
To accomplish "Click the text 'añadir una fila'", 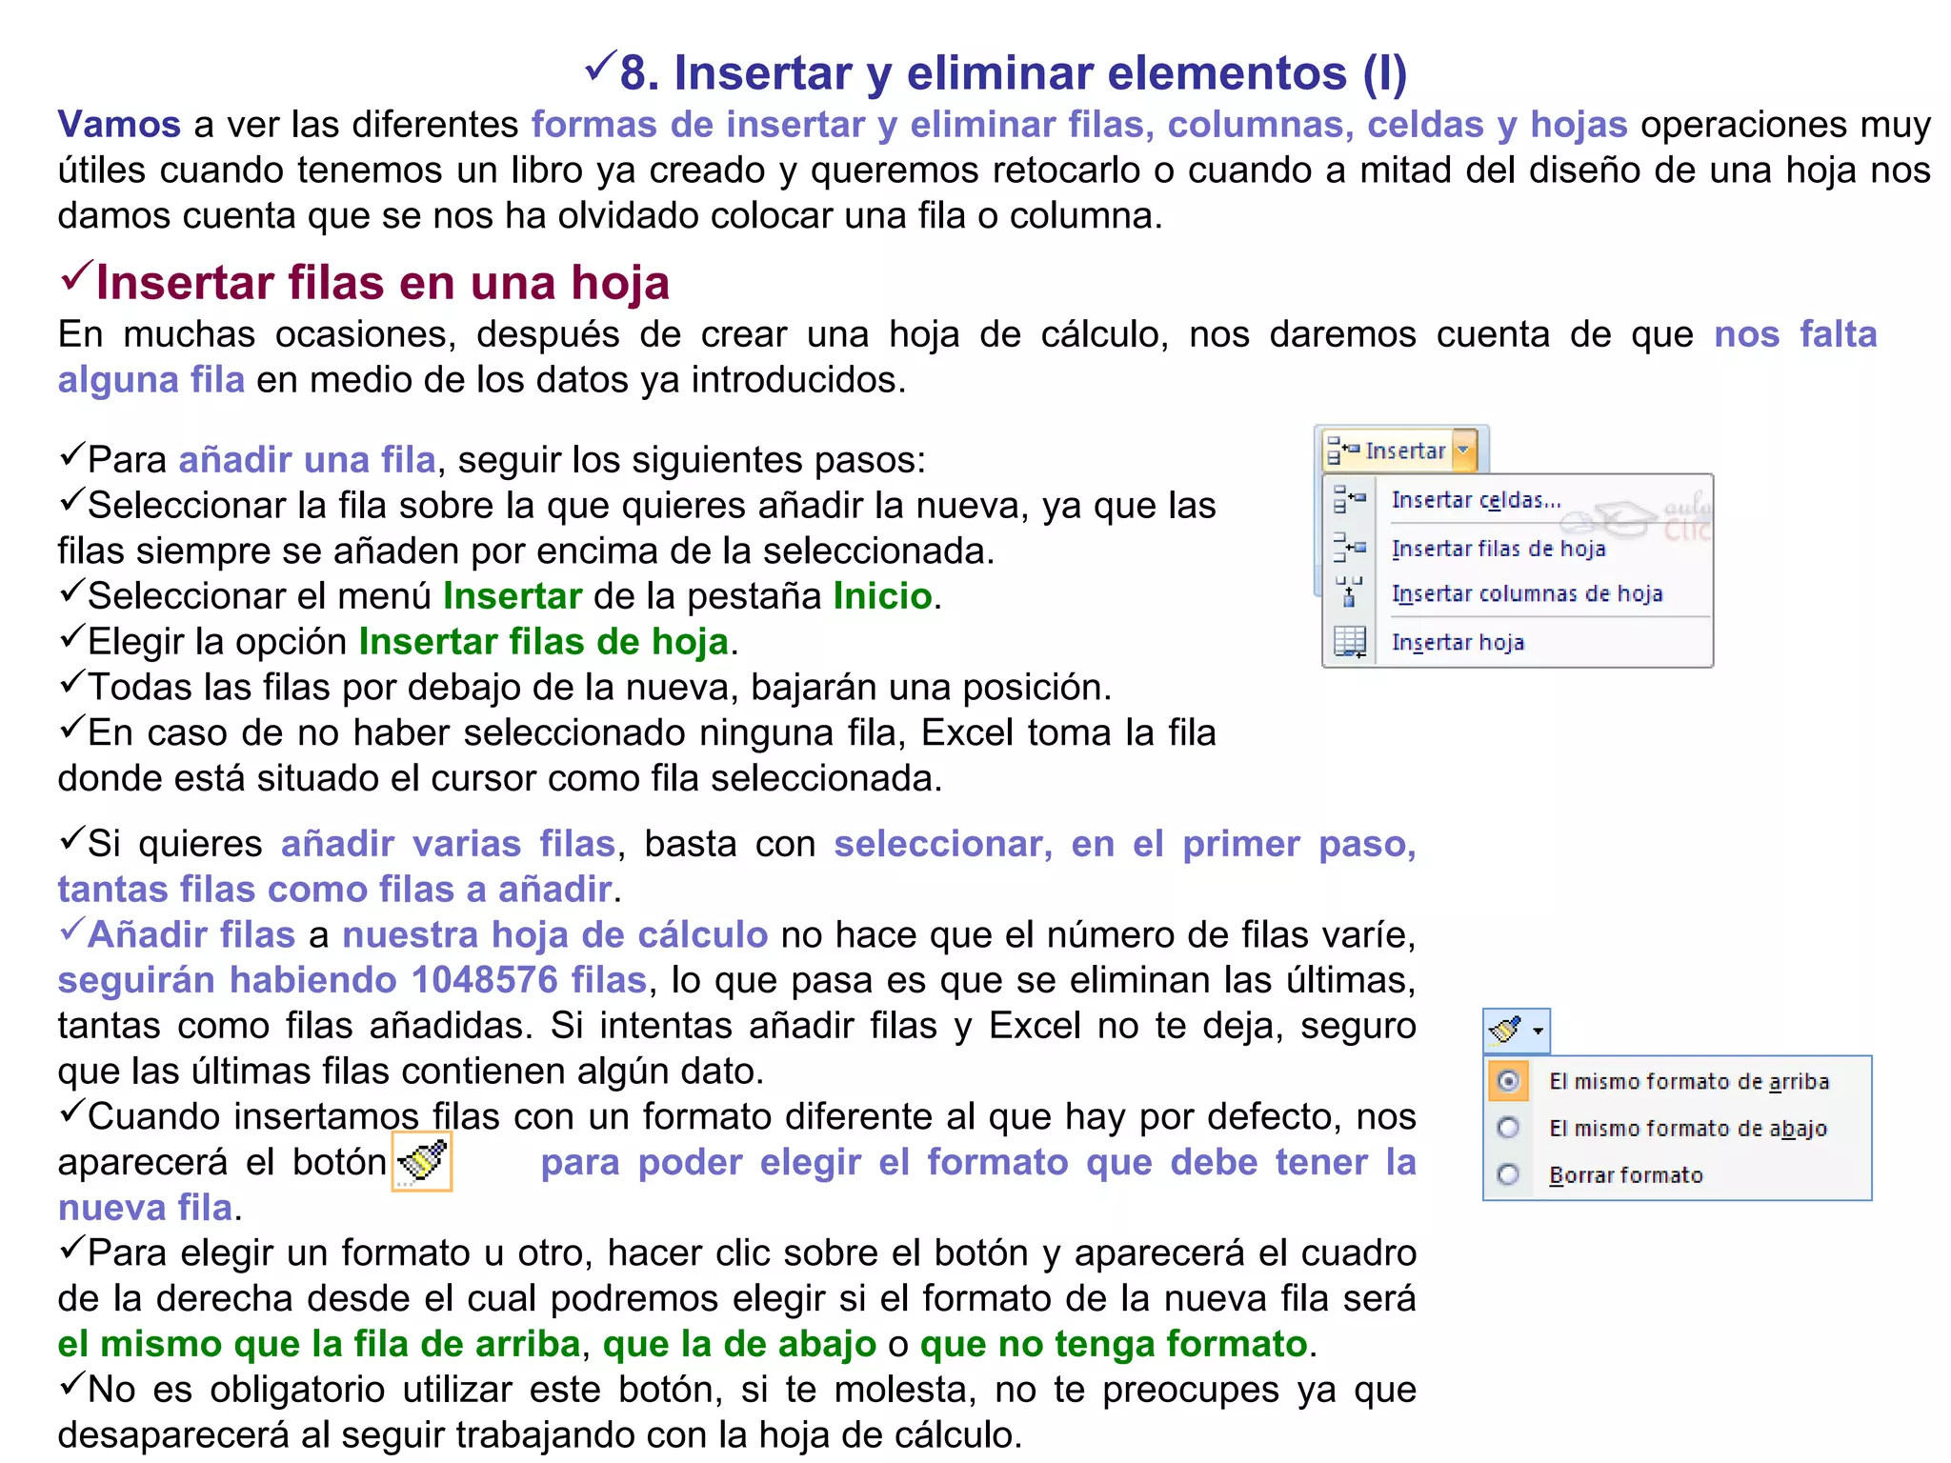I will pyautogui.click(x=308, y=459).
